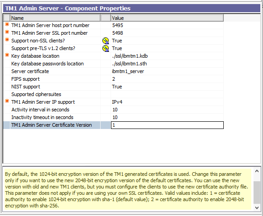Select the Server certificate label

[30, 71]
